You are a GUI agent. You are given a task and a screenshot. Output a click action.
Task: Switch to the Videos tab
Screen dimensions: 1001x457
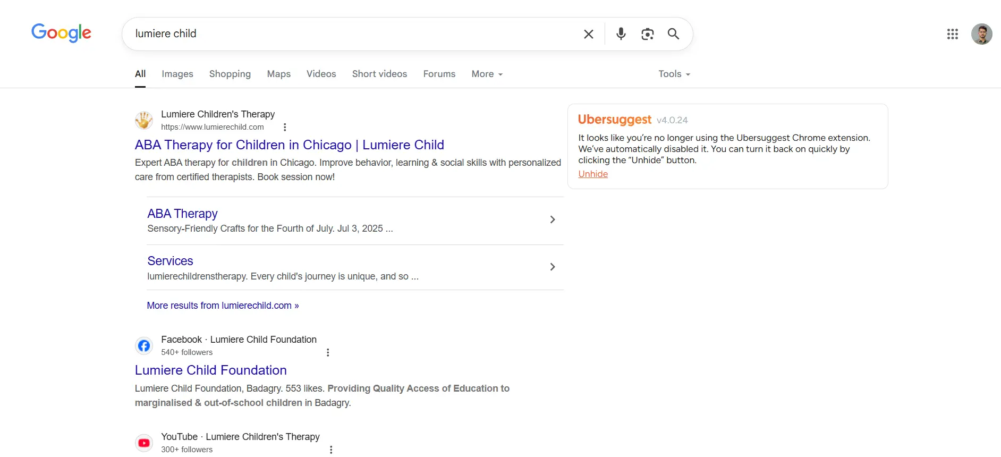pos(321,74)
